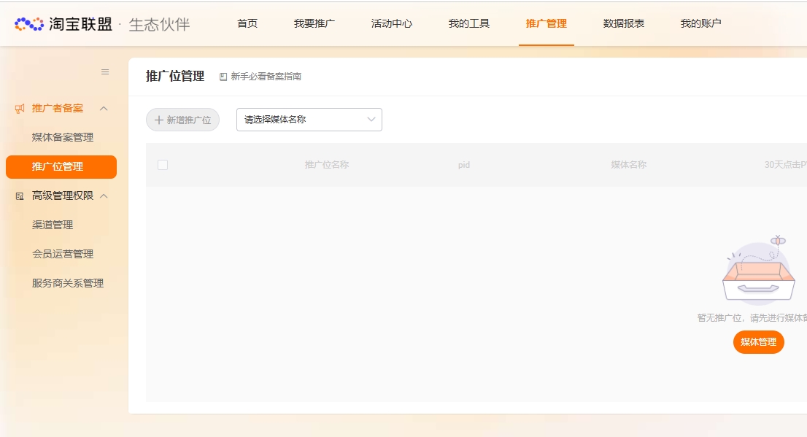Go to 首页 in top navigation
Image resolution: width=807 pixels, height=437 pixels.
pos(247,23)
